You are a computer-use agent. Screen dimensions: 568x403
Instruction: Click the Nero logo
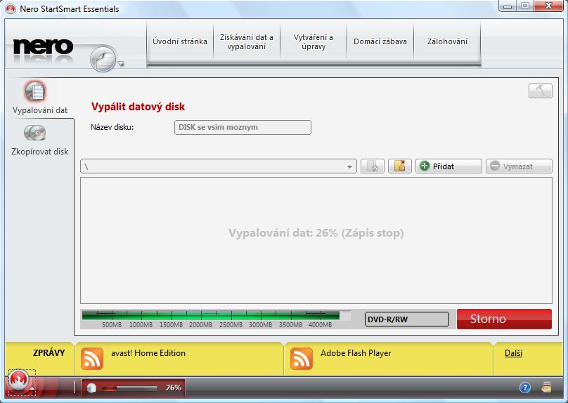tap(43, 47)
